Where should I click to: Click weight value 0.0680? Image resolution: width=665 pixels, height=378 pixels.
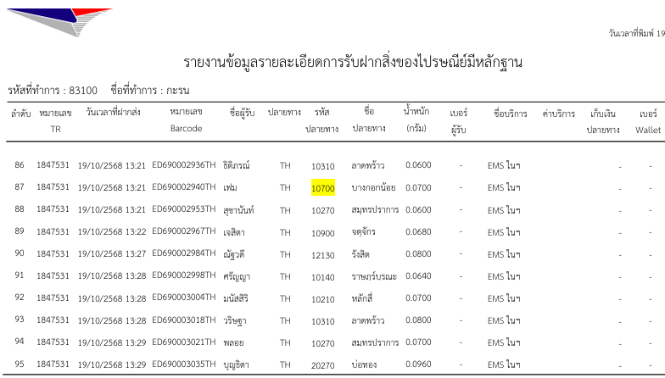418,232
